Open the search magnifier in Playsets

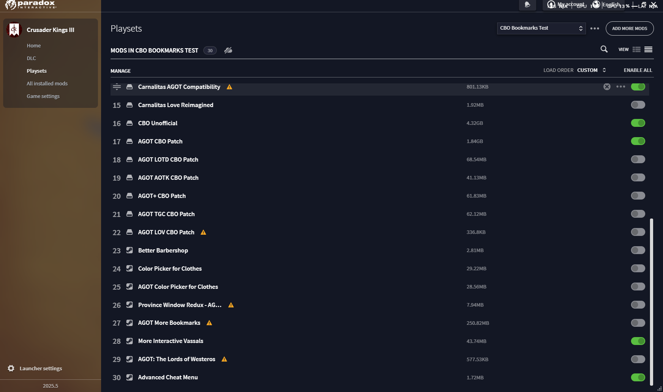click(x=604, y=49)
